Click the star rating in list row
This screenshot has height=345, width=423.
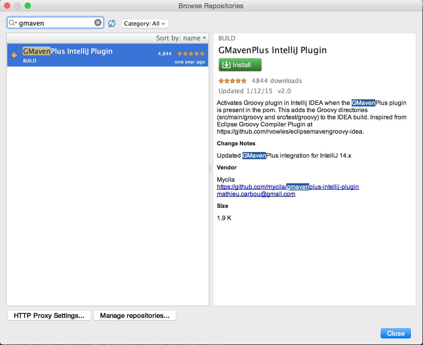pyautogui.click(x=191, y=54)
